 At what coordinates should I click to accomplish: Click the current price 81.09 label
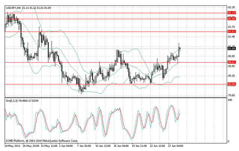231,49
